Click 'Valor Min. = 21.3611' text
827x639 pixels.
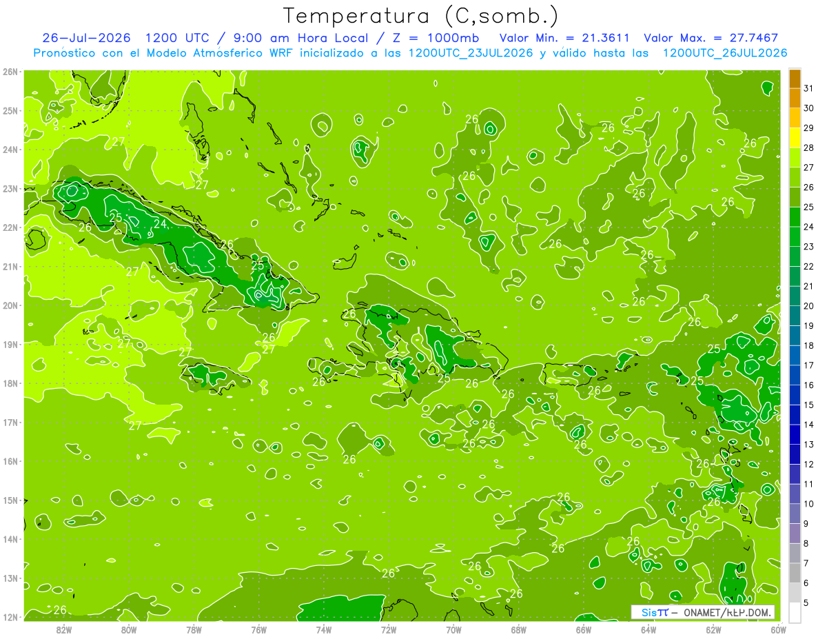564,38
